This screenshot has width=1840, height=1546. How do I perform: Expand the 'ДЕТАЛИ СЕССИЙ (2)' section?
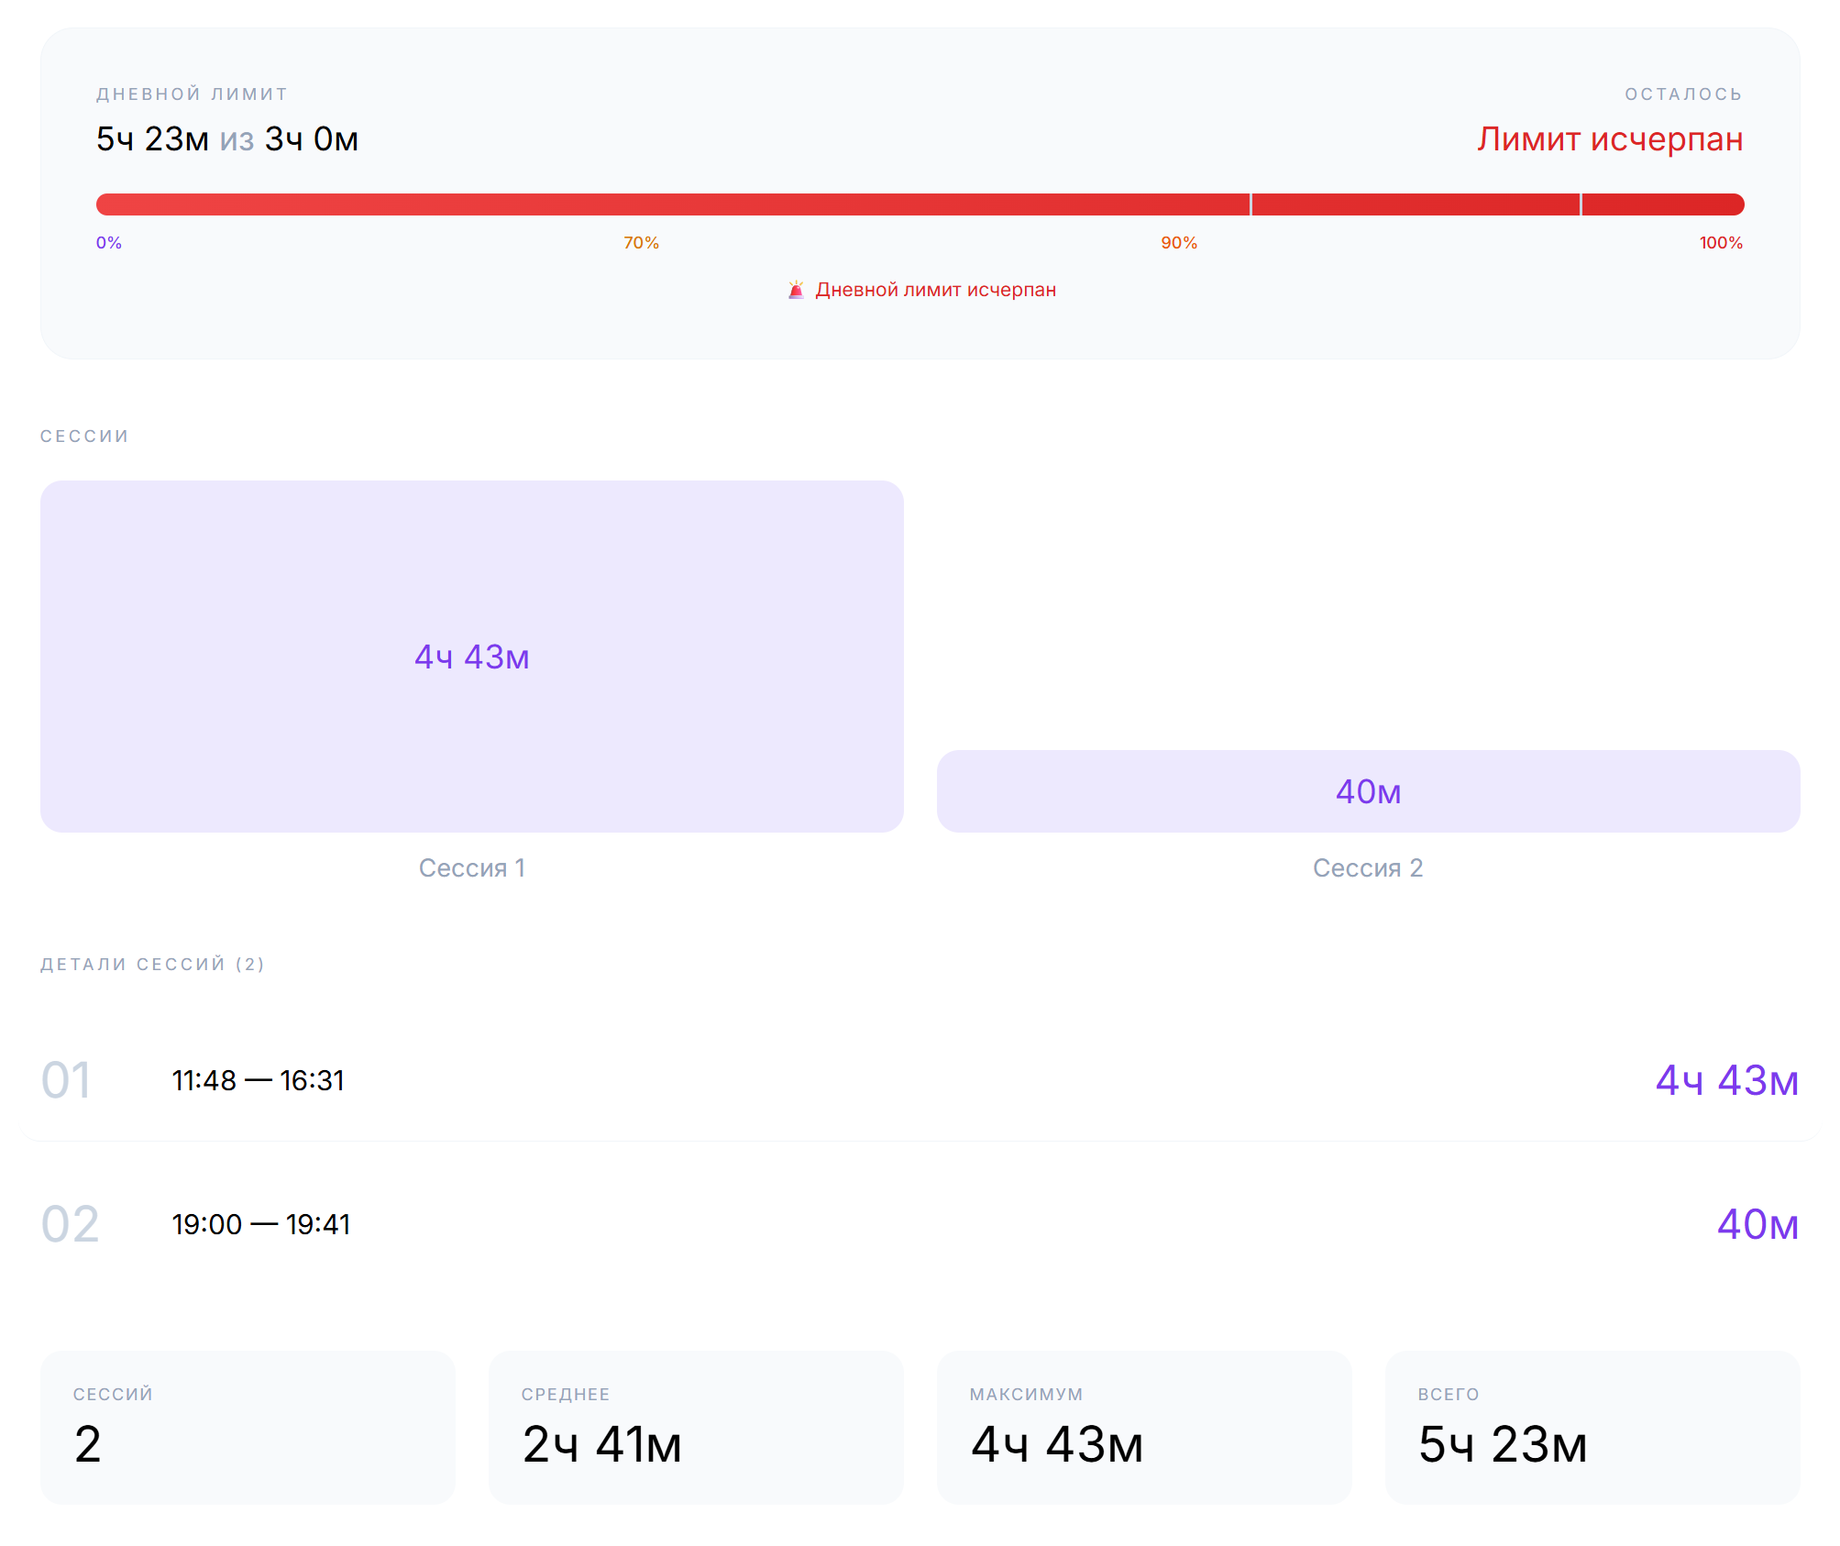tap(152, 964)
